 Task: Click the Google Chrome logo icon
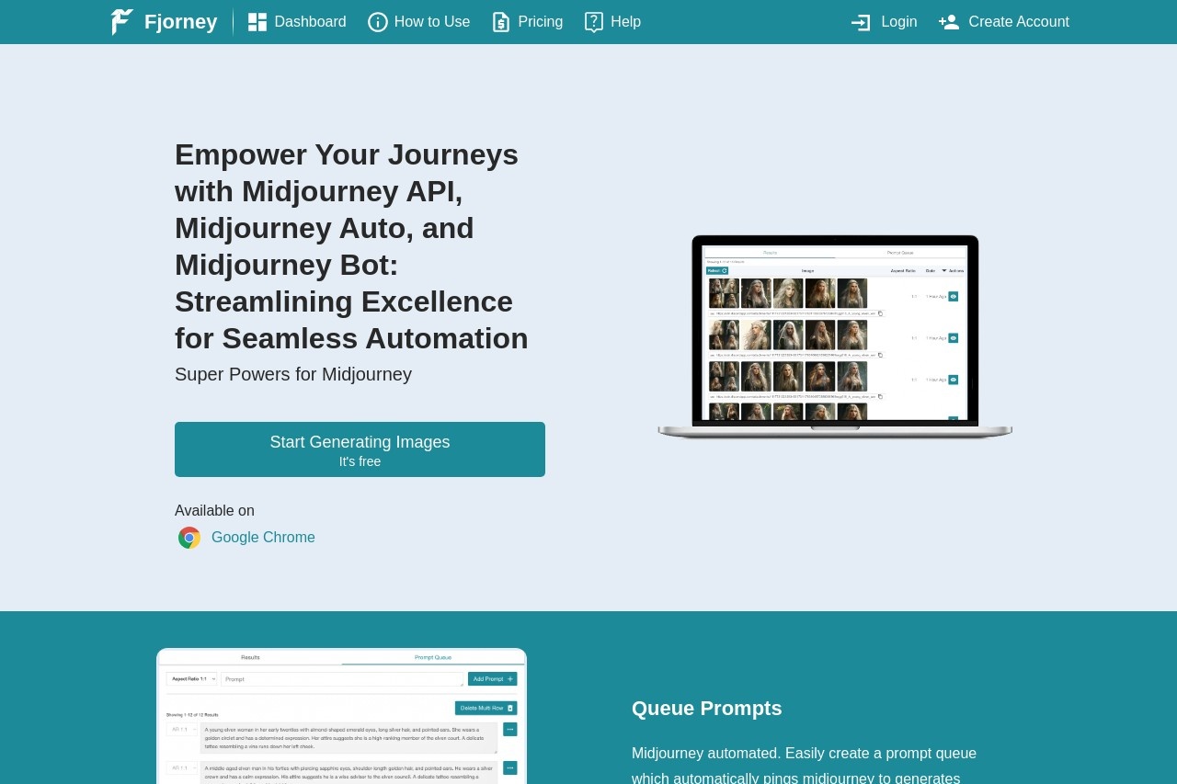tap(189, 538)
